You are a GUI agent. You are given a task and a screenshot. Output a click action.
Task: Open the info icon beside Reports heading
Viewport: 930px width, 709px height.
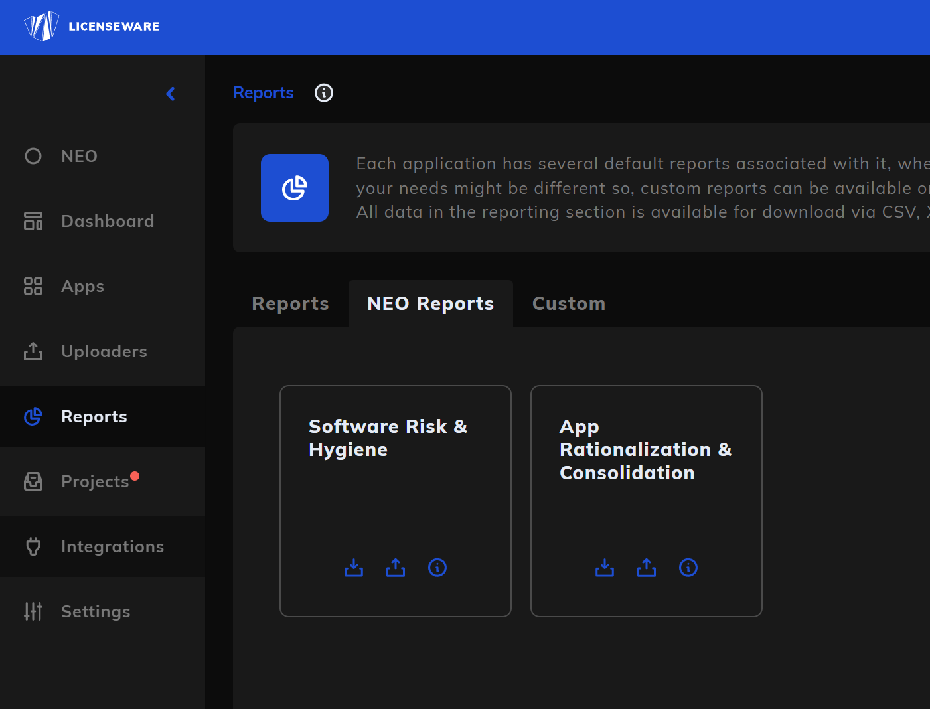pyautogui.click(x=324, y=93)
